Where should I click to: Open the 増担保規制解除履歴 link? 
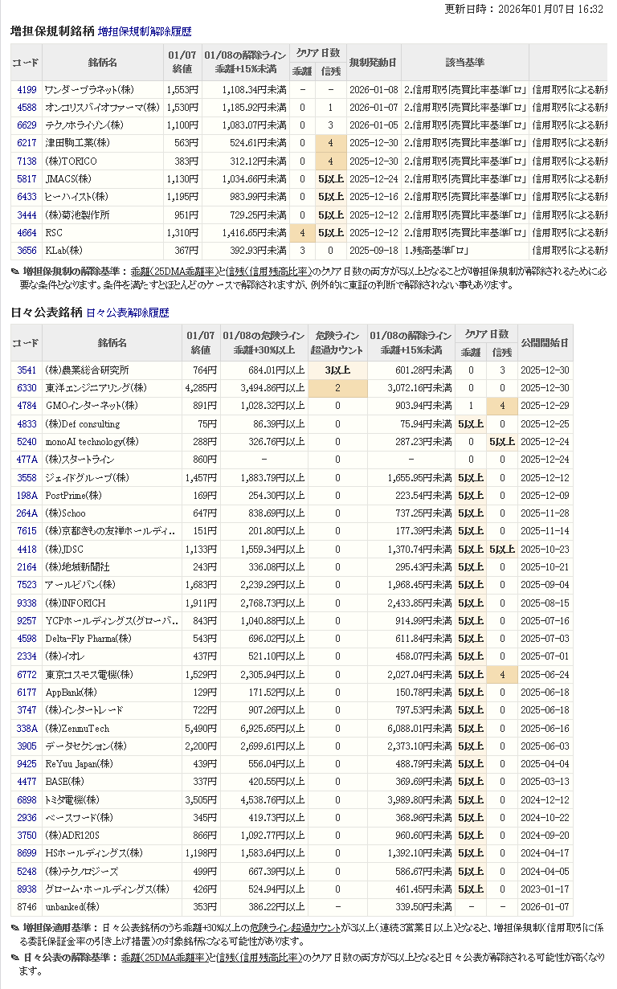[145, 31]
